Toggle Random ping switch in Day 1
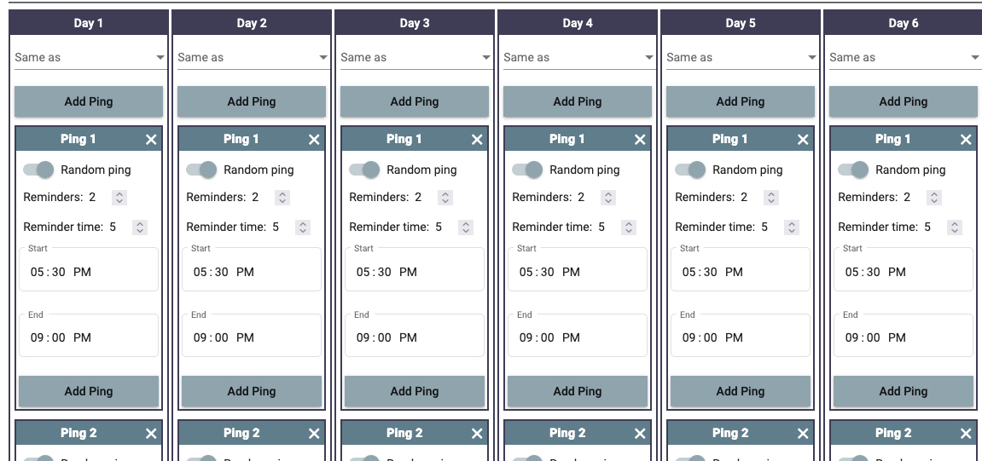The height and width of the screenshot is (461, 982). coord(39,170)
